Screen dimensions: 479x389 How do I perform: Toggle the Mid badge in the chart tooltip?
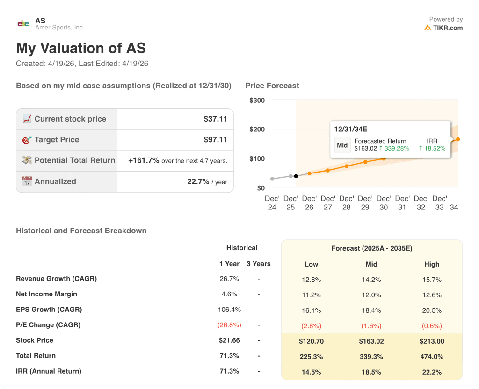[342, 145]
